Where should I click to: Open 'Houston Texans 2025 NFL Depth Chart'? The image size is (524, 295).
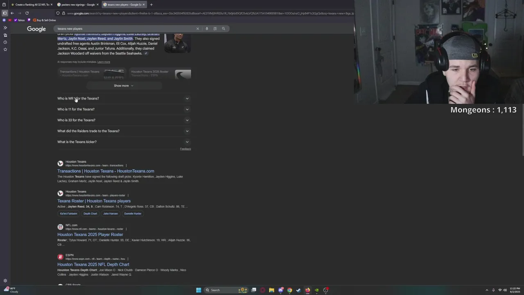tap(93, 265)
